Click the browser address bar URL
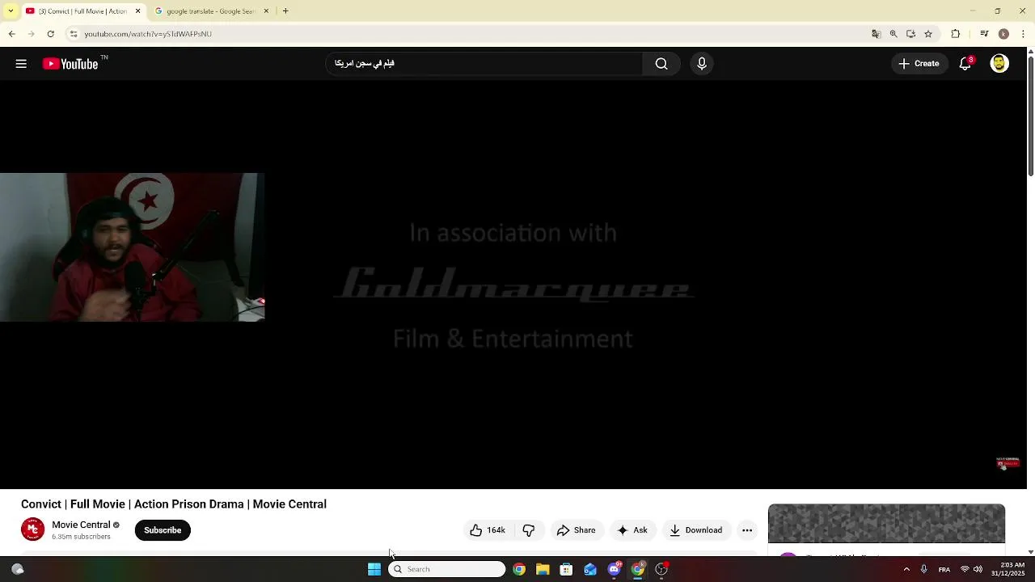This screenshot has width=1035, height=582. click(x=148, y=34)
